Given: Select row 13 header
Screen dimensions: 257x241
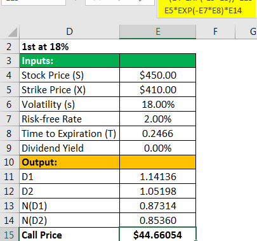Looking at the screenshot, I should tap(10, 205).
